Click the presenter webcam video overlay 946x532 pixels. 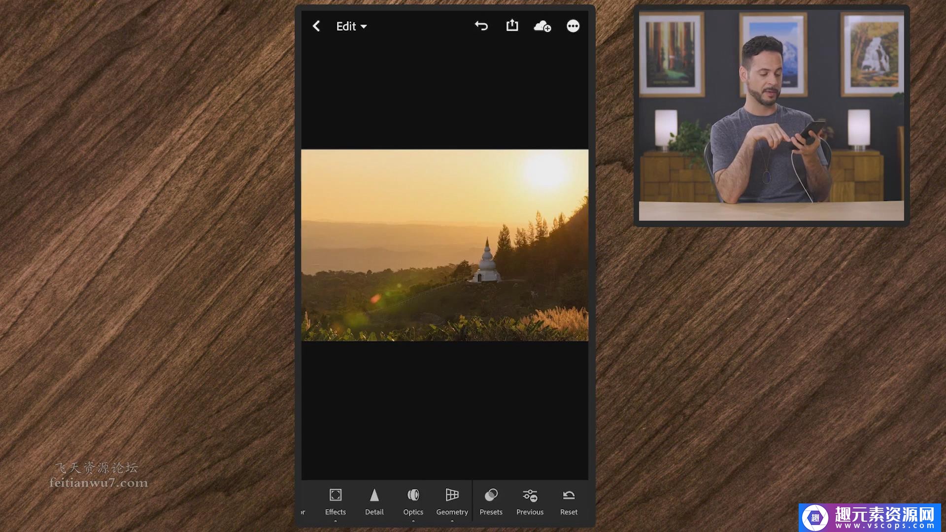pyautogui.click(x=771, y=116)
